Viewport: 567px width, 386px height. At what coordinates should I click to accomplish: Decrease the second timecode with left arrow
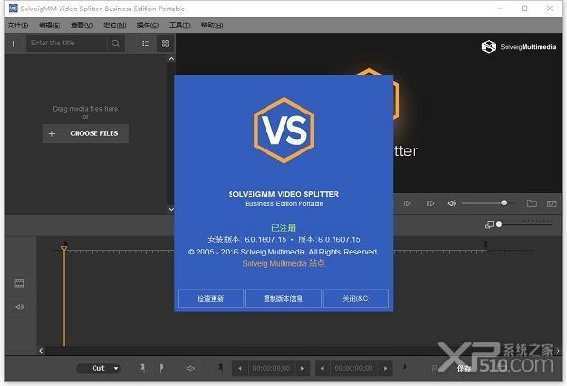(x=322, y=369)
